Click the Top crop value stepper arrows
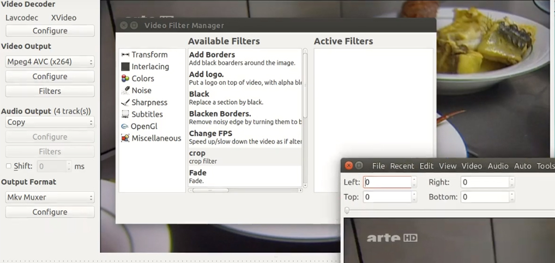This screenshot has height=263, width=555. [414, 197]
